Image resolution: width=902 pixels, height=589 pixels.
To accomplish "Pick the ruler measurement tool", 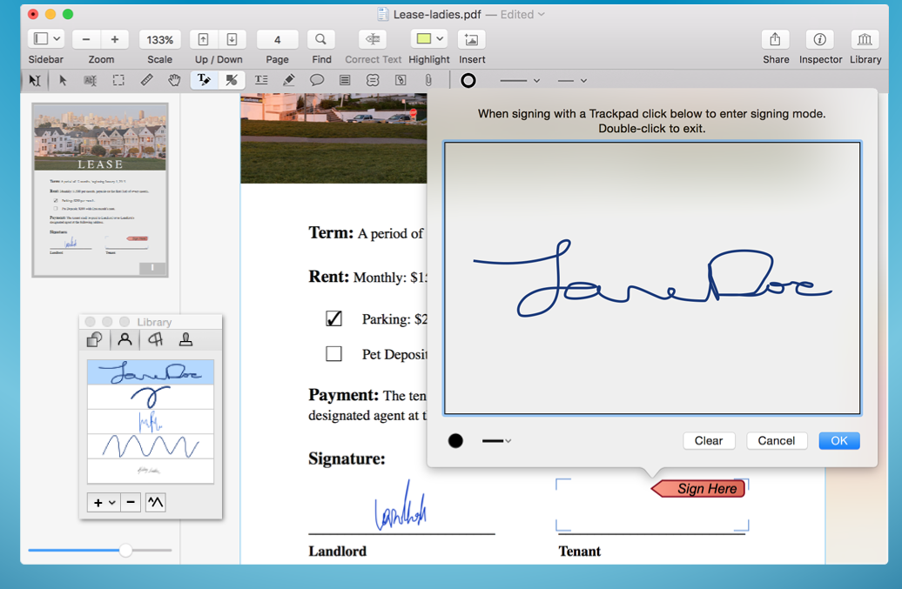I will (146, 80).
